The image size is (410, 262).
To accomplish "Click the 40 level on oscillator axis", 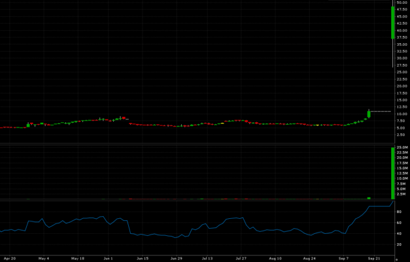I will 399,233.
